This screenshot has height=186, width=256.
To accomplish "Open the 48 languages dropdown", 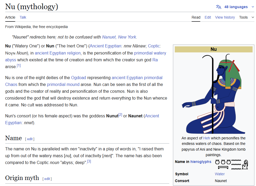I will point(236,7).
